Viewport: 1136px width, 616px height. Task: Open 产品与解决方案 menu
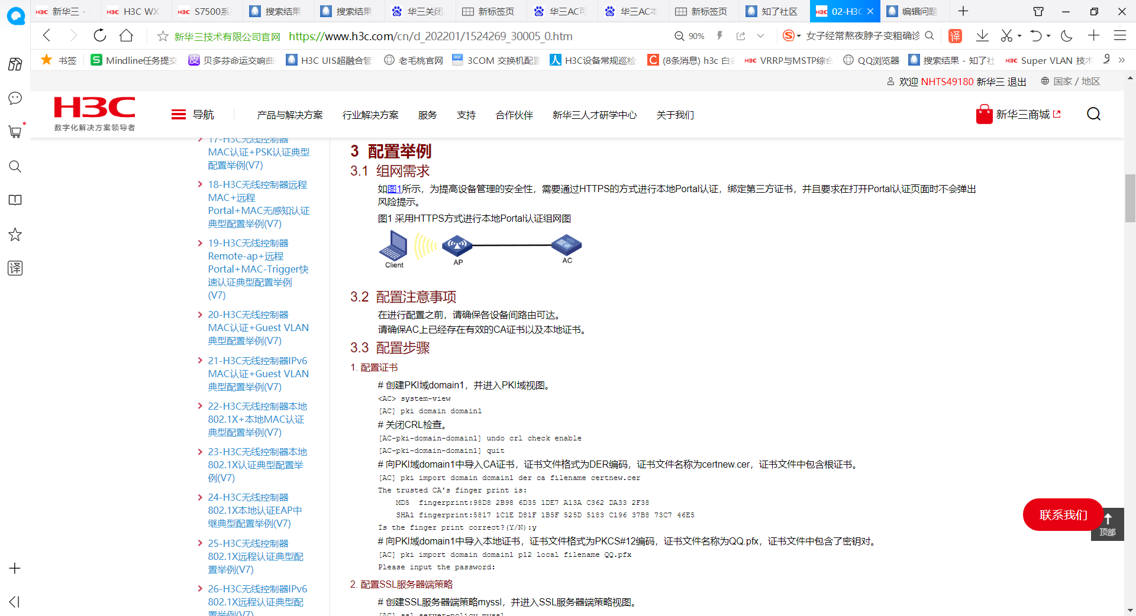(x=290, y=115)
